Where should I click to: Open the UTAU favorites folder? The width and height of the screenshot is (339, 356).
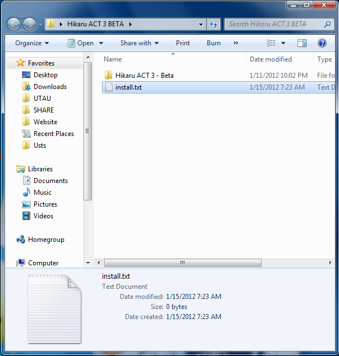click(x=42, y=99)
